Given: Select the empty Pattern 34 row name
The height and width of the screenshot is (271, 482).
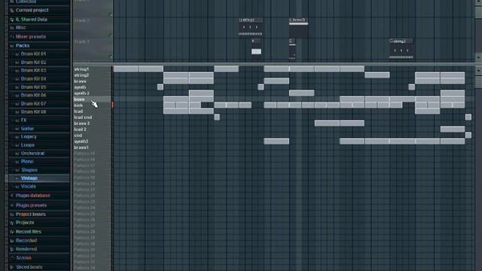Looking at the screenshot, I should 84,268.
